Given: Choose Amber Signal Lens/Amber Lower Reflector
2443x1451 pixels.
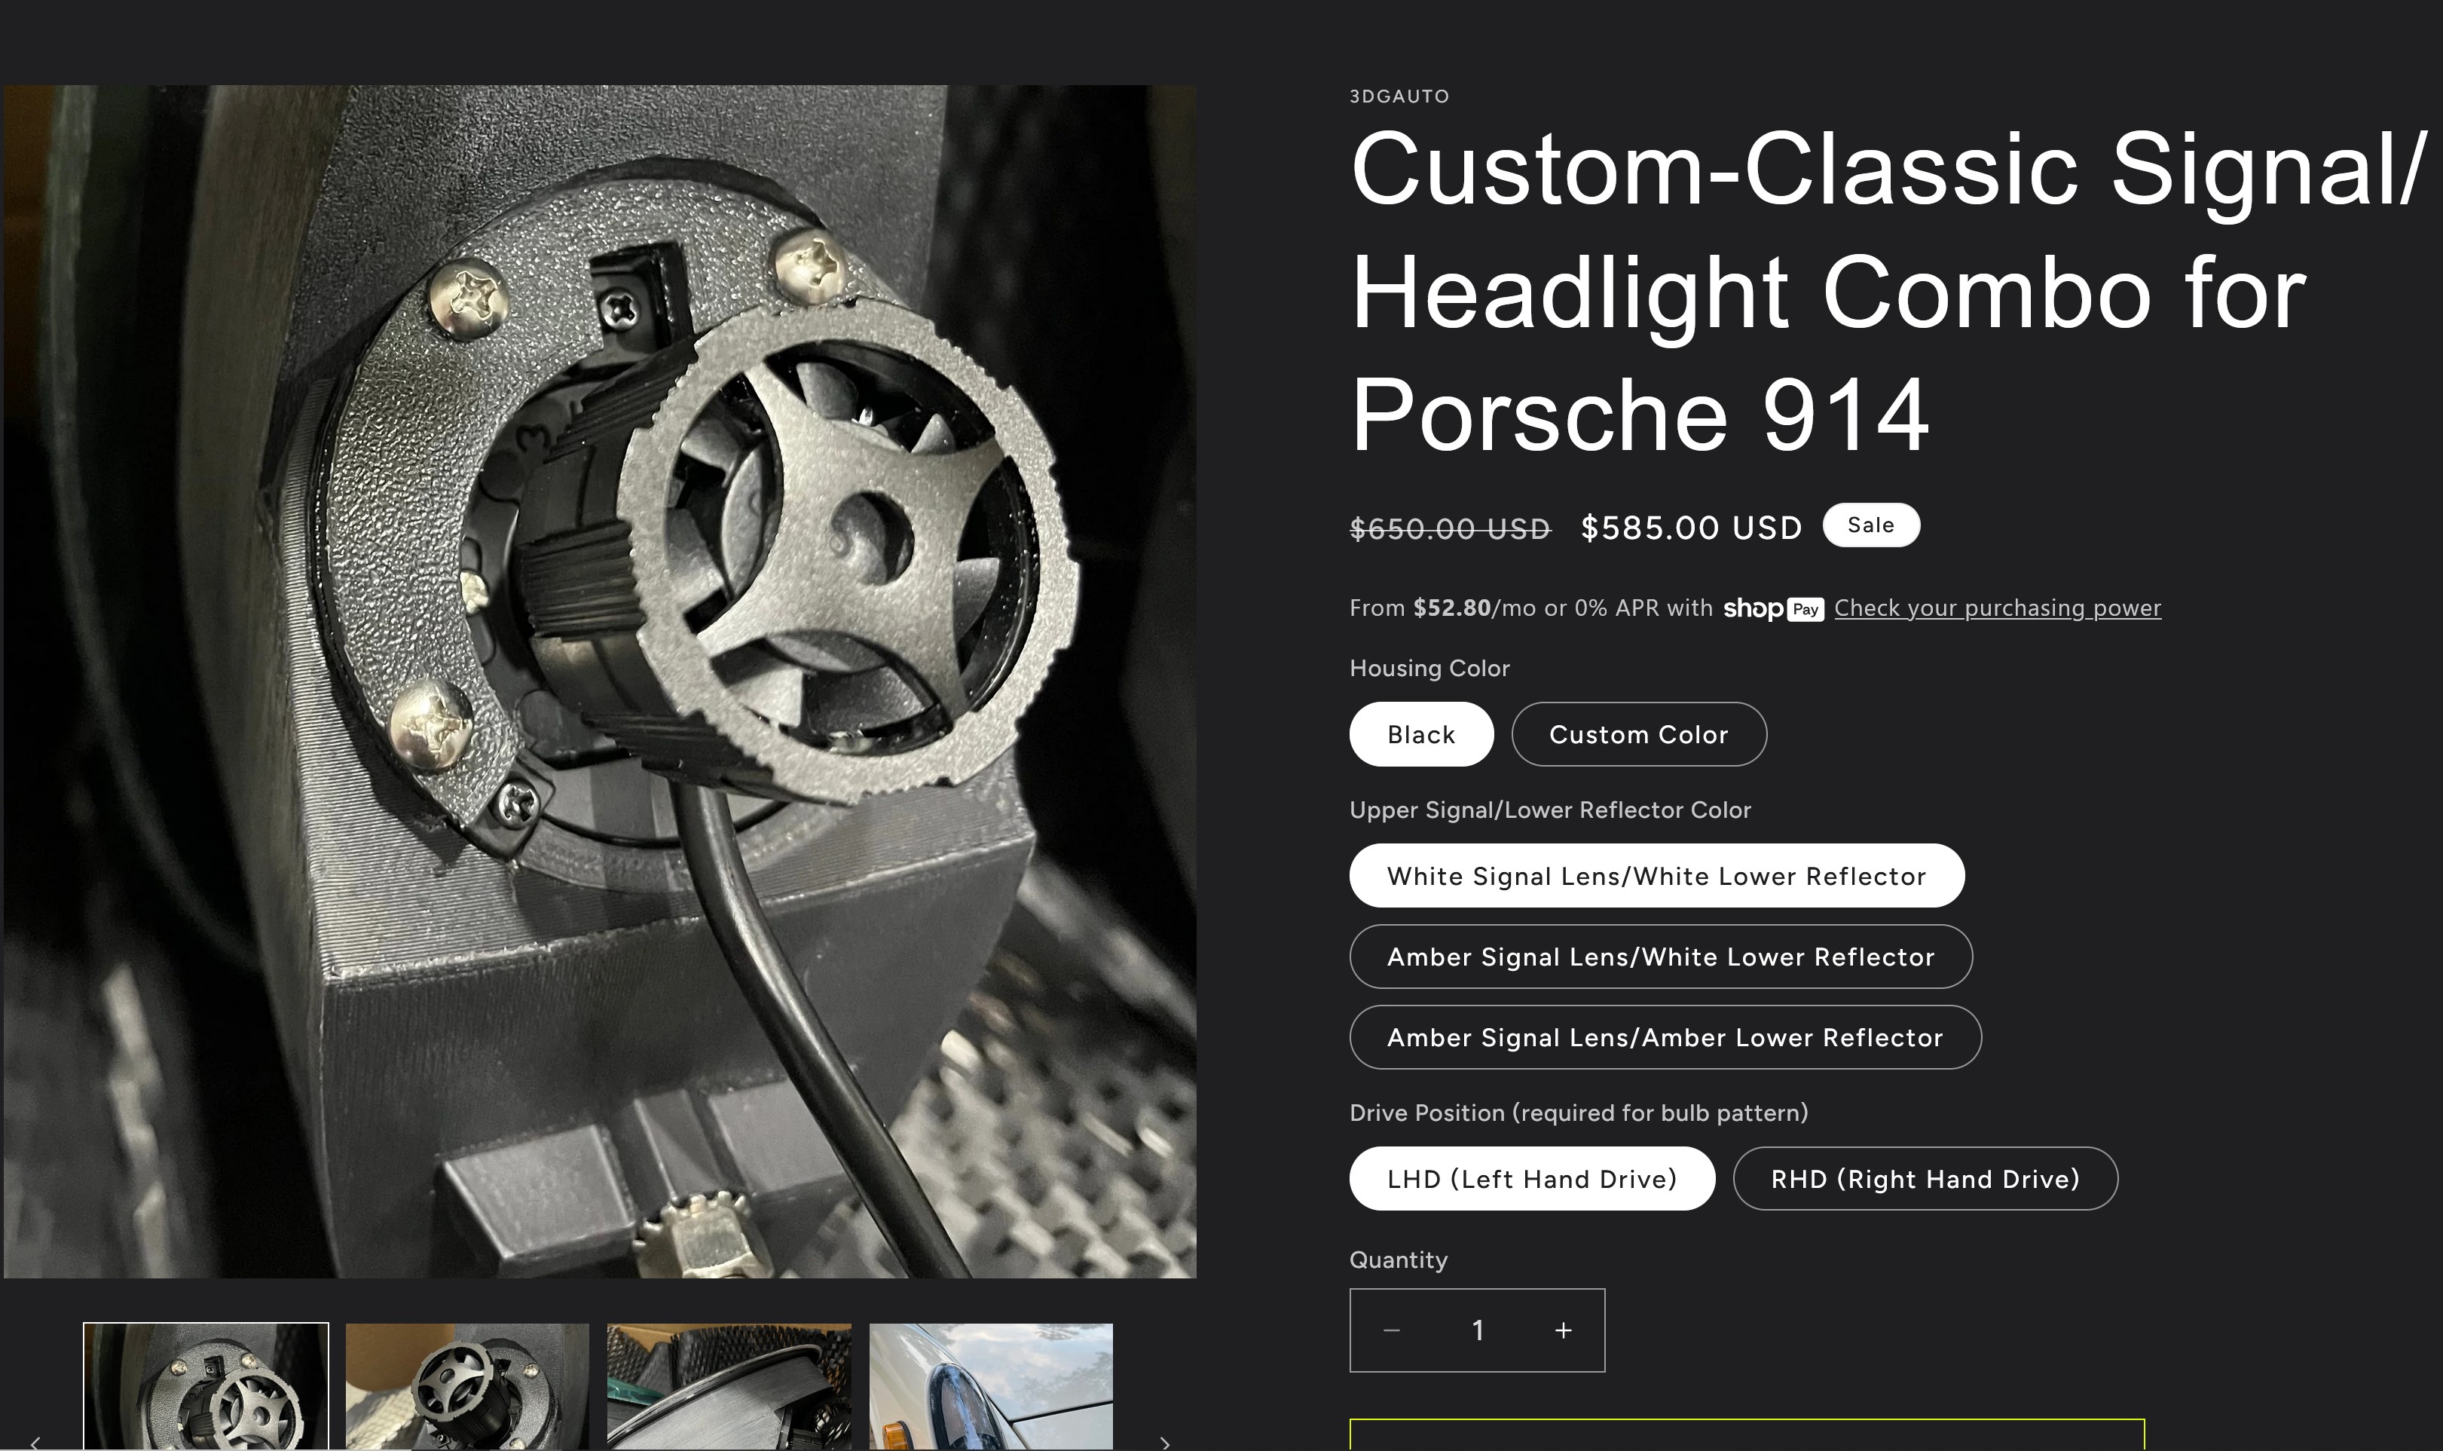Looking at the screenshot, I should [1664, 1037].
